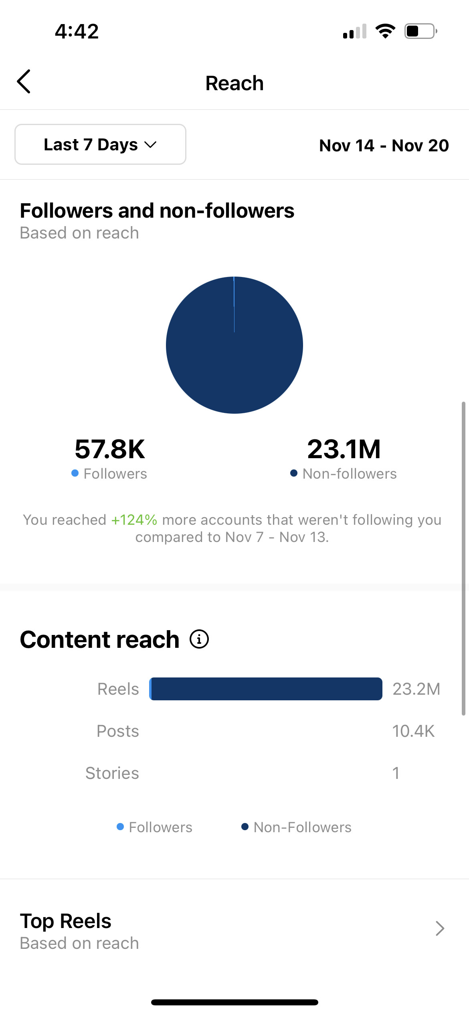Open the Last 7 Days dropdown
Screen dimensions: 469x1015
(100, 144)
